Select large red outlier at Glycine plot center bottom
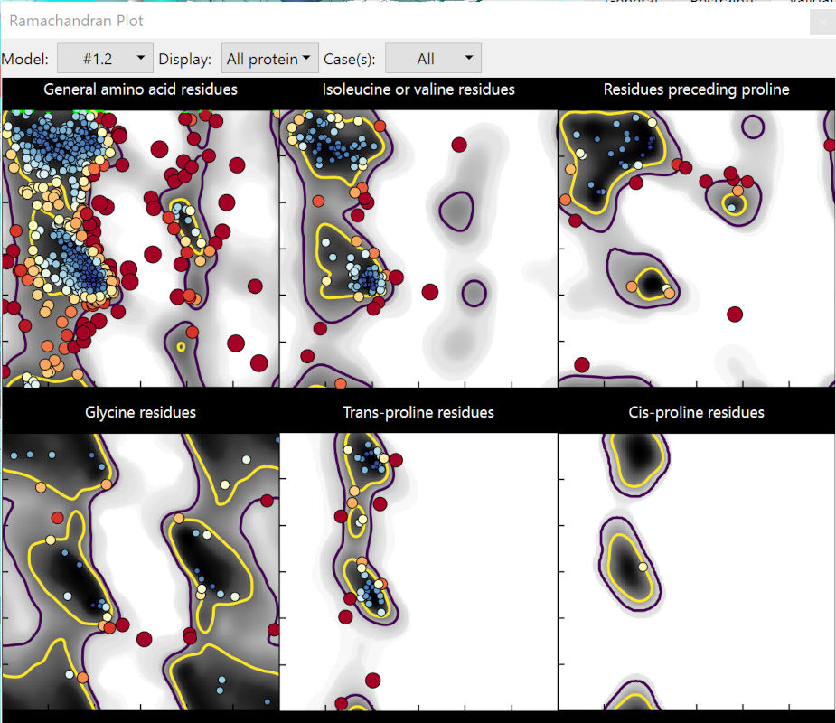Screen dimensions: 836x723 (145, 639)
